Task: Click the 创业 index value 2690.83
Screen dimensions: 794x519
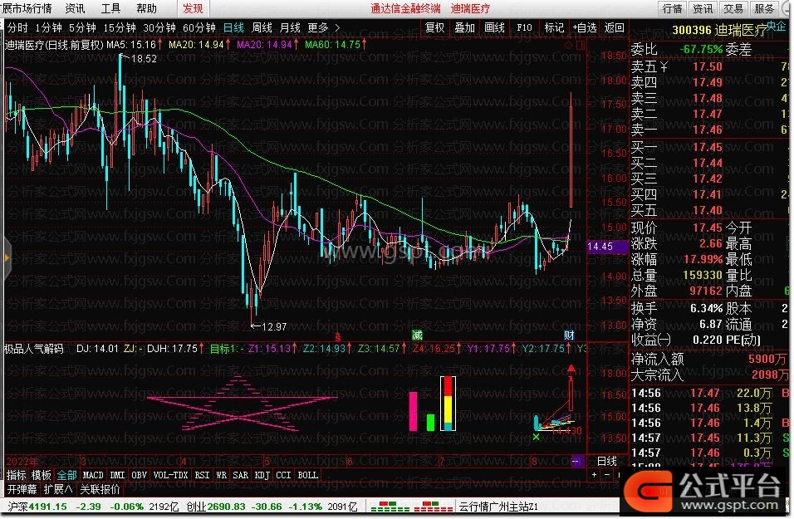Action: tap(226, 507)
